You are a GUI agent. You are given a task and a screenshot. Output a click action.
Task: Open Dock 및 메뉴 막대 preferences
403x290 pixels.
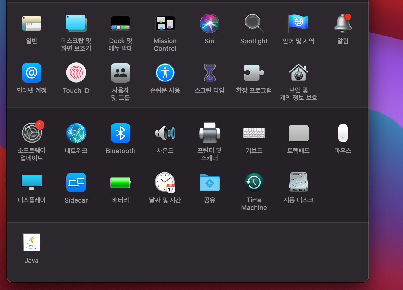[x=121, y=23]
